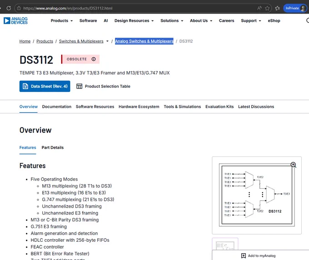Click 'G.747 multiplexing (21 E1s to DS3)' text
309x260 pixels.
pos(78,200)
